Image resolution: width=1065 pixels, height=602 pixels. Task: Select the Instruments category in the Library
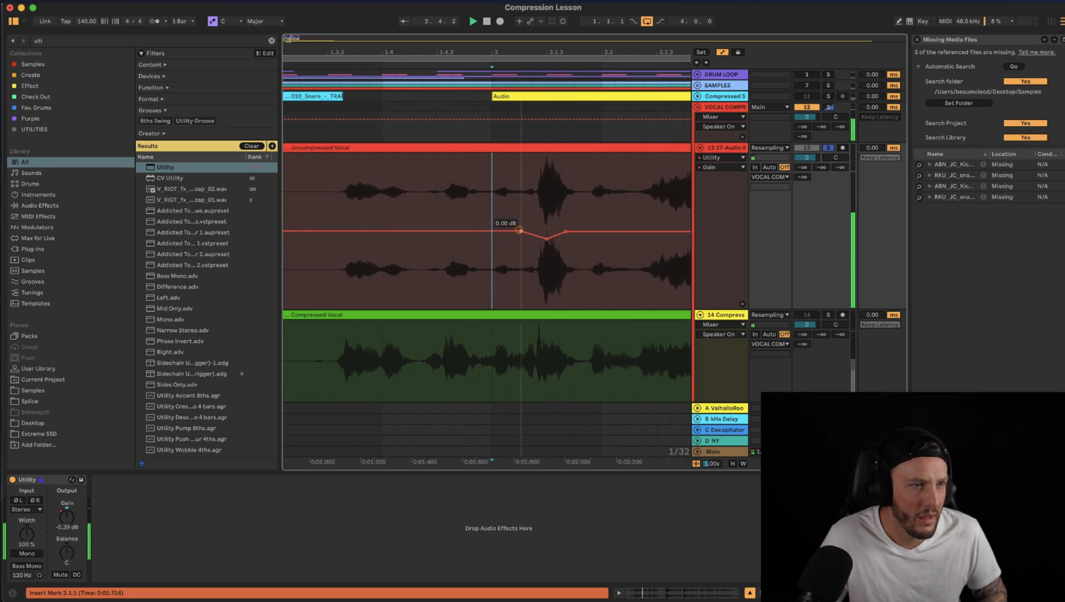click(38, 195)
